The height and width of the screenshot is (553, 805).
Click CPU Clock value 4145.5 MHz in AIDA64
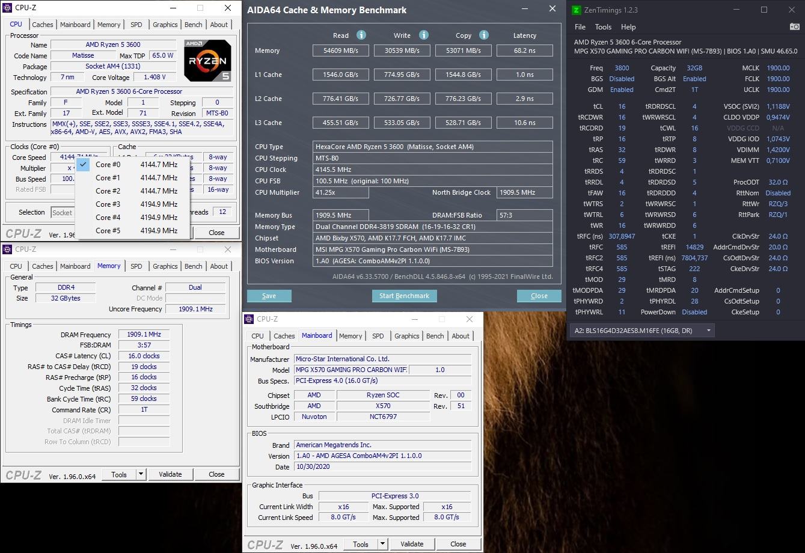pyautogui.click(x=433, y=170)
